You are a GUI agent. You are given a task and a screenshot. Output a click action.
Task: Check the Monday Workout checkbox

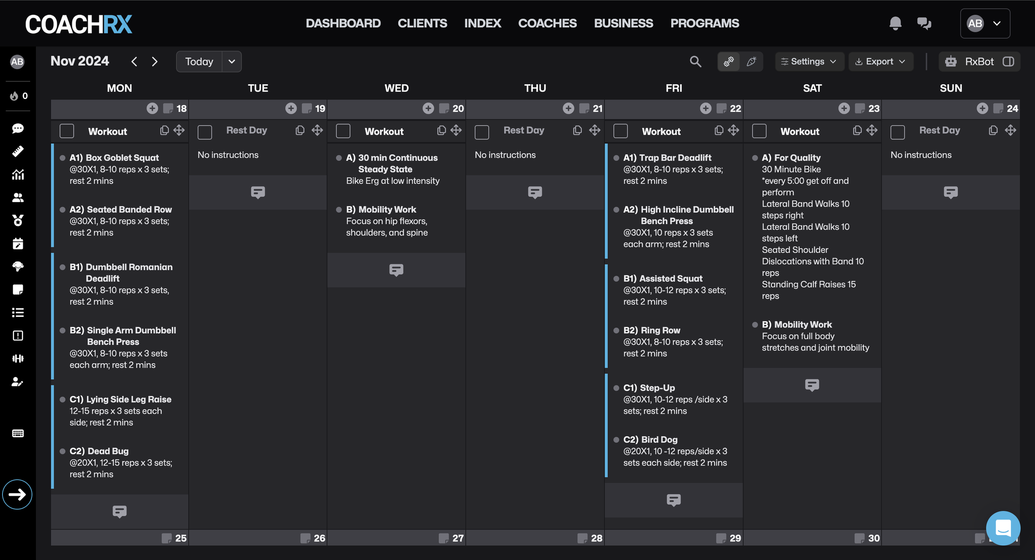click(67, 131)
